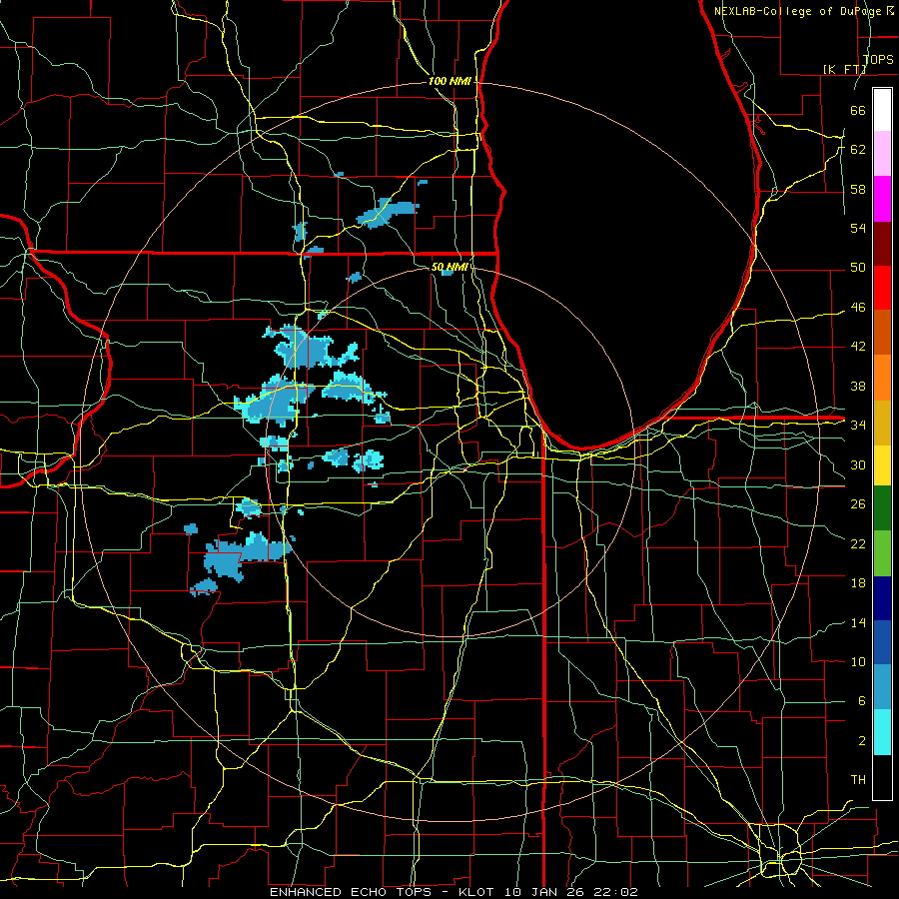
Task: Click the '42' legend value
Action: [858, 347]
